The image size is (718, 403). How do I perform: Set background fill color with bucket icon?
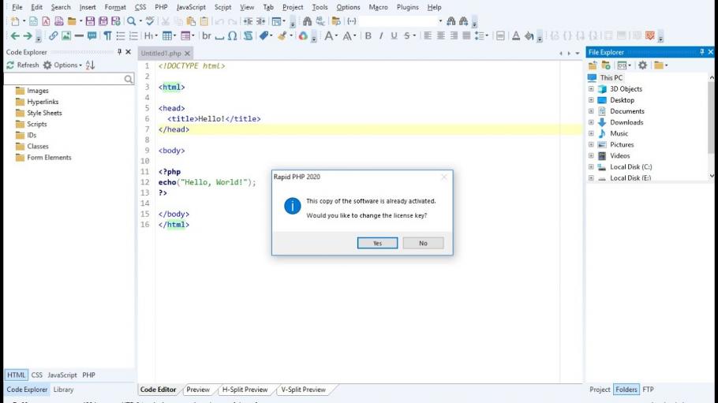(529, 35)
